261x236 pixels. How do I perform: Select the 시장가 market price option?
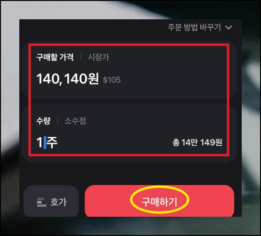(x=99, y=57)
